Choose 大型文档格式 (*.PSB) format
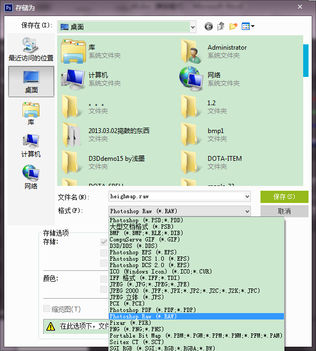The height and width of the screenshot is (351, 316). point(196,227)
